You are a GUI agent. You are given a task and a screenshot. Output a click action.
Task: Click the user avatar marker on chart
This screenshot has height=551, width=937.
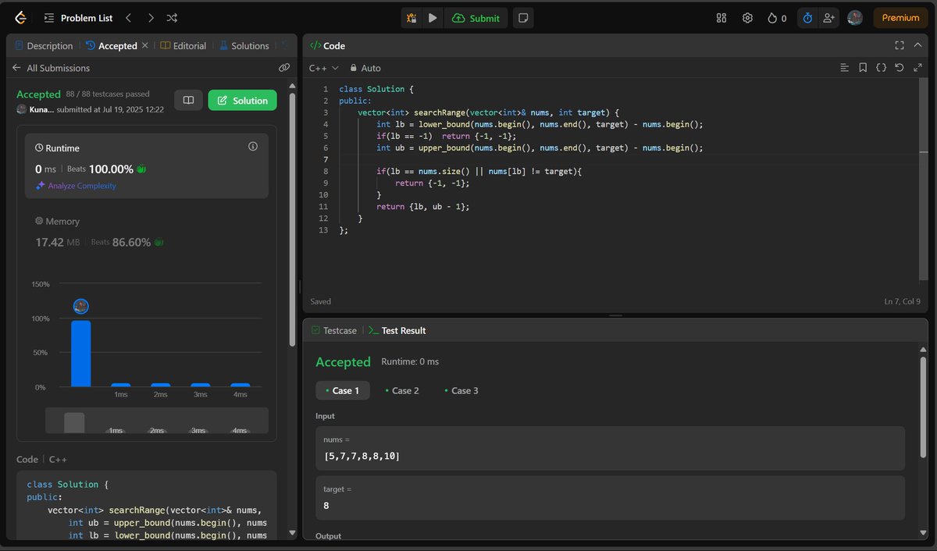[x=80, y=306]
